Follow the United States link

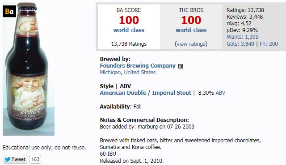click(140, 72)
